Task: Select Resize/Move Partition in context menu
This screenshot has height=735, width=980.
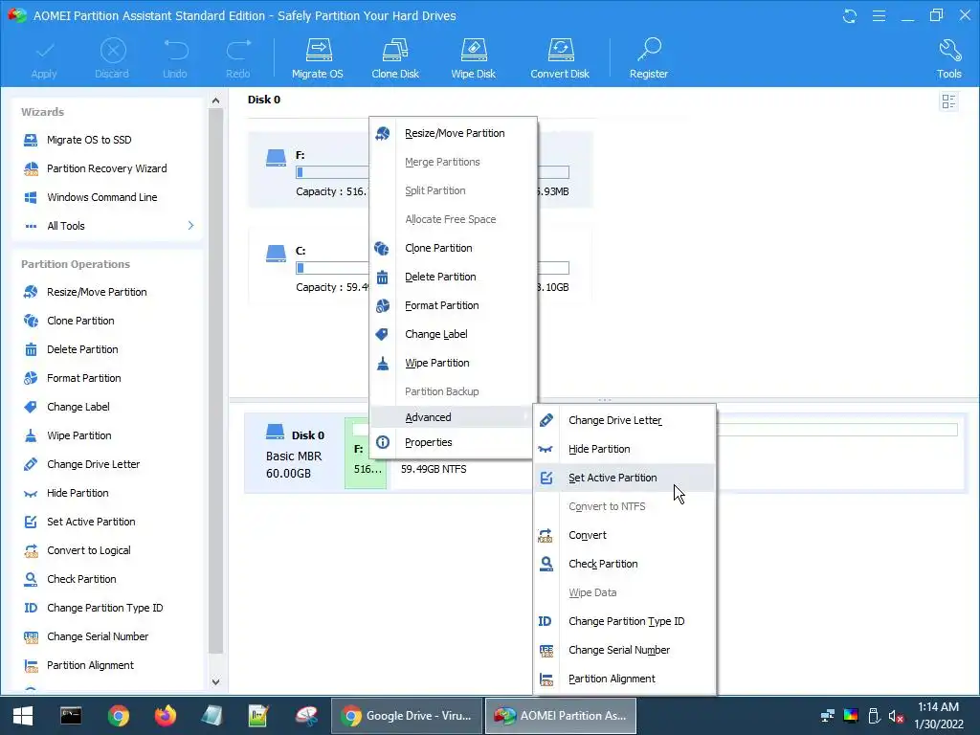Action: 453,133
